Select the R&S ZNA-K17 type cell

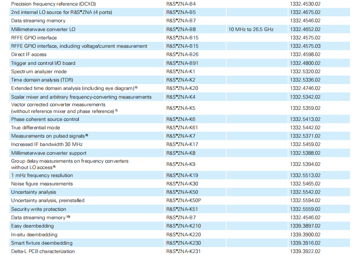click(x=182, y=144)
